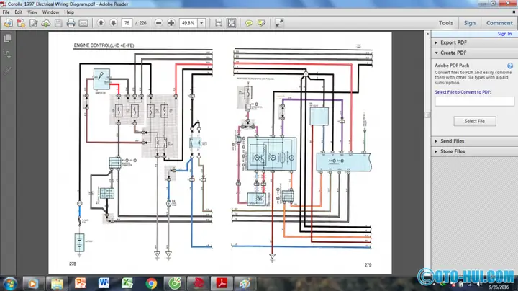
Task: Switch to read mode view icon
Action: [x=279, y=23]
